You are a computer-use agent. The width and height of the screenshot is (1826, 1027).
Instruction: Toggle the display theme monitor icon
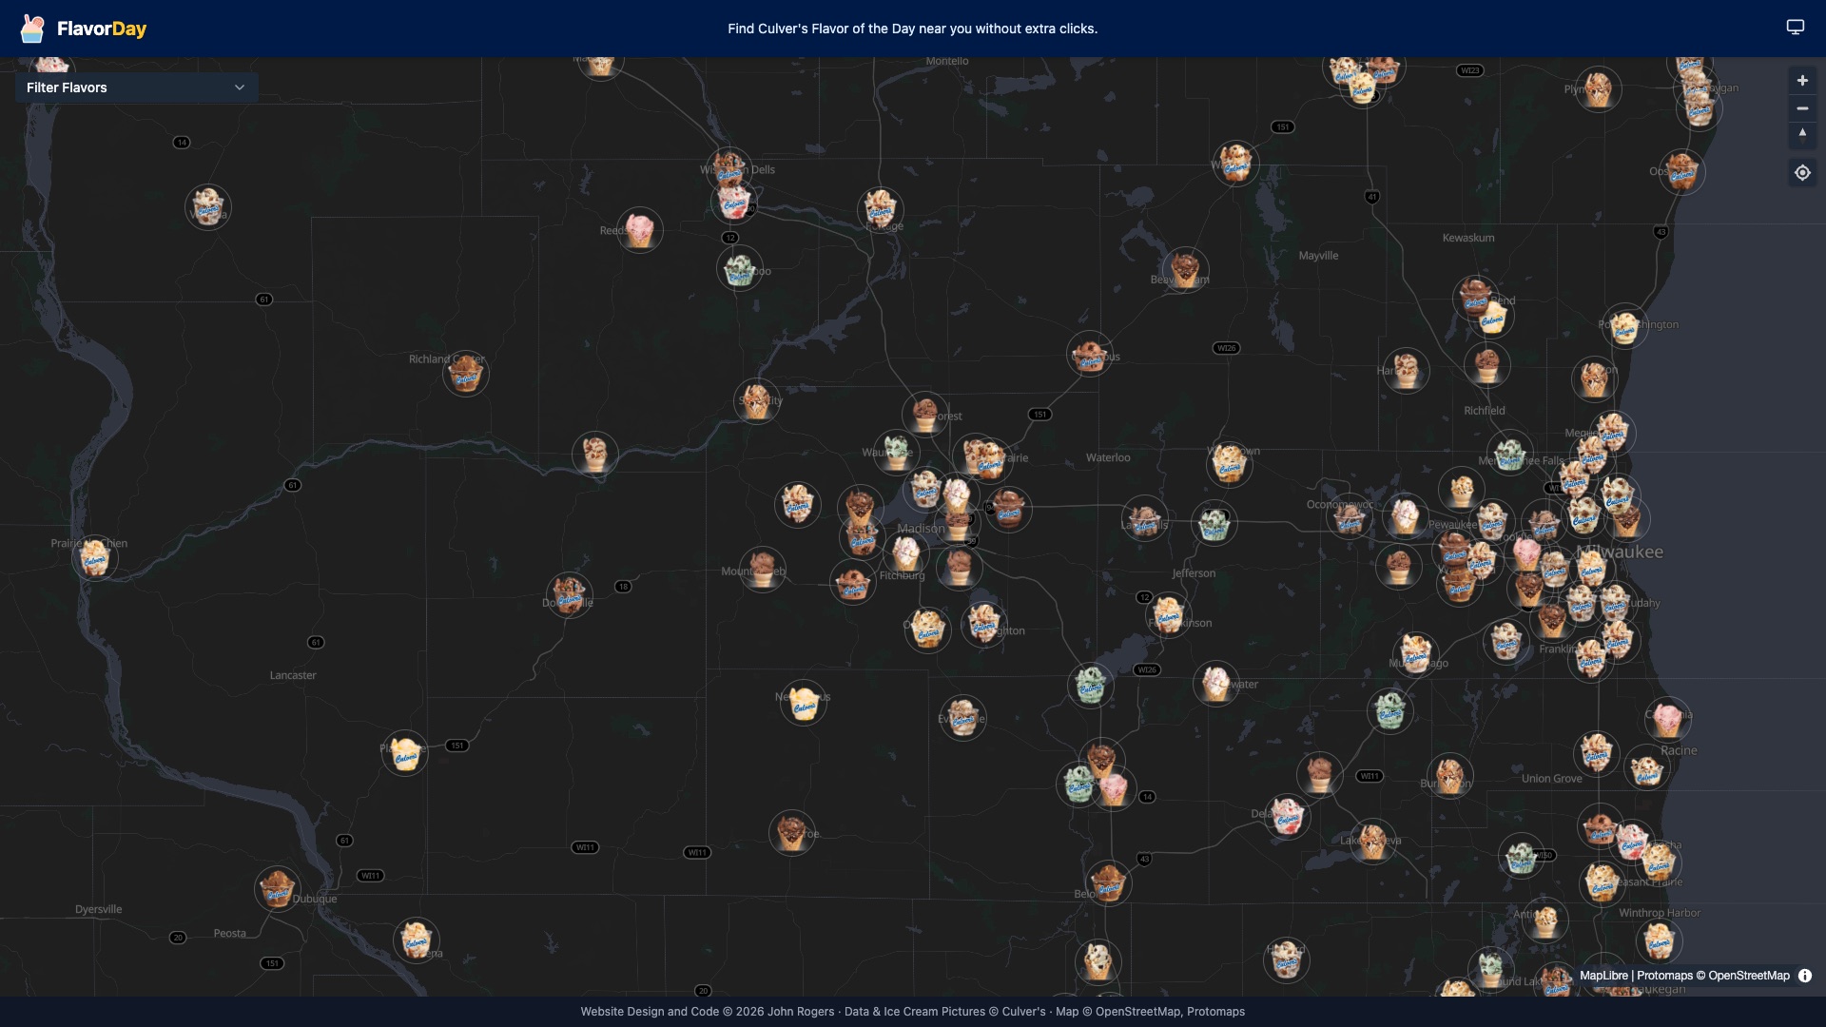coord(1795,28)
